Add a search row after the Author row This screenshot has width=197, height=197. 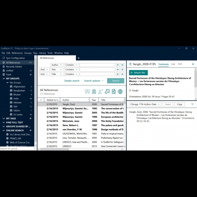[x=118, y=65]
